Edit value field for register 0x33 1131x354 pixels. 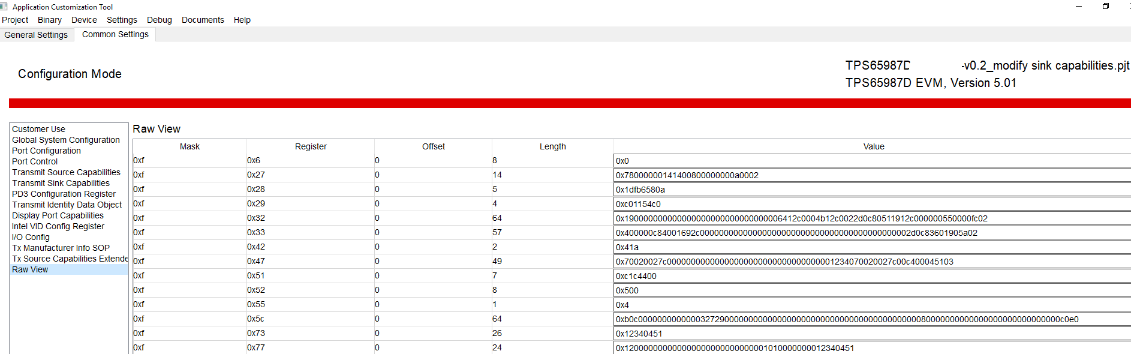(x=873, y=233)
